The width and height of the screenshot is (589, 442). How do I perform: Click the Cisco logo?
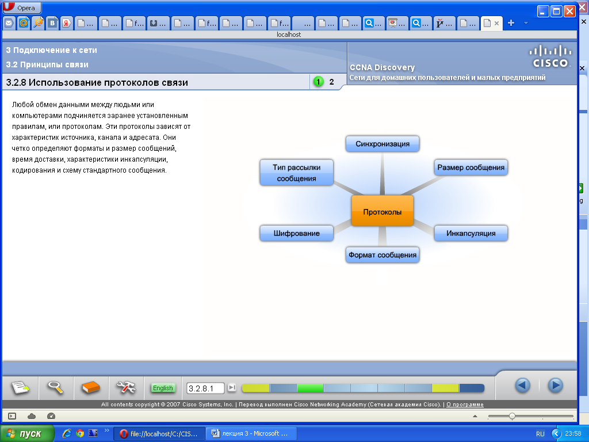pyautogui.click(x=550, y=56)
